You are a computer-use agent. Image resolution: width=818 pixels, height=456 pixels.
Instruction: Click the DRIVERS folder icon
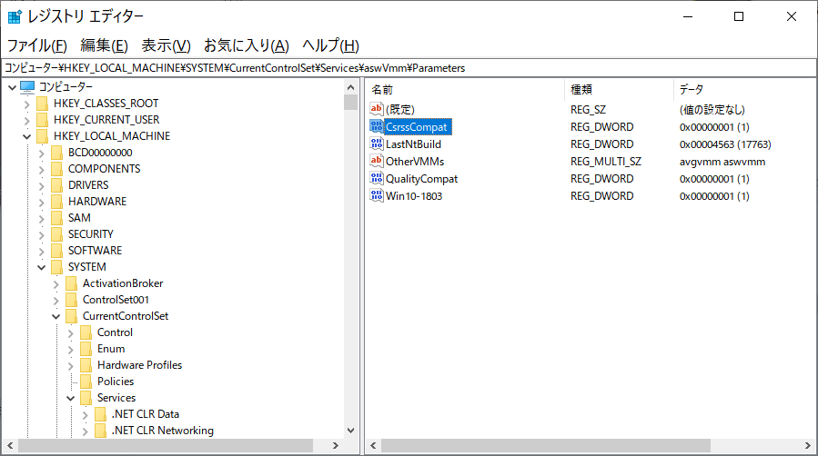tap(56, 185)
